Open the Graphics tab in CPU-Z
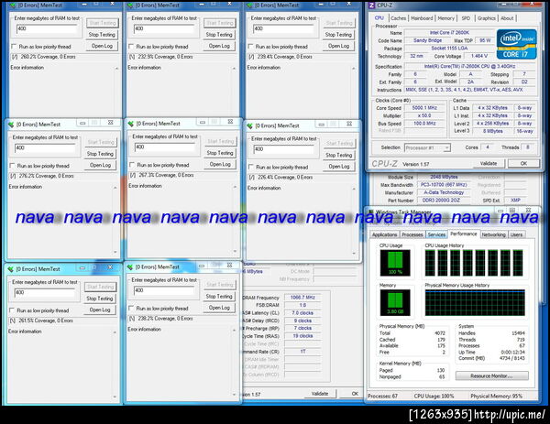The height and width of the screenshot is (424, 550). click(486, 18)
